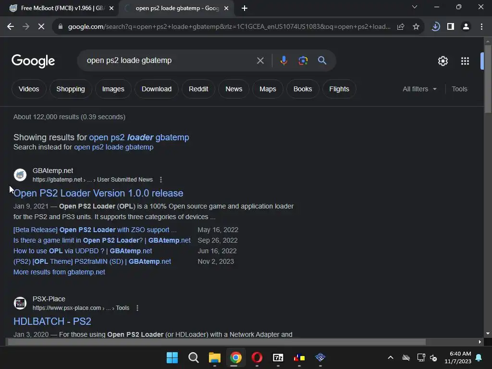
Task: Show hidden system tray icons
Action: click(391, 357)
